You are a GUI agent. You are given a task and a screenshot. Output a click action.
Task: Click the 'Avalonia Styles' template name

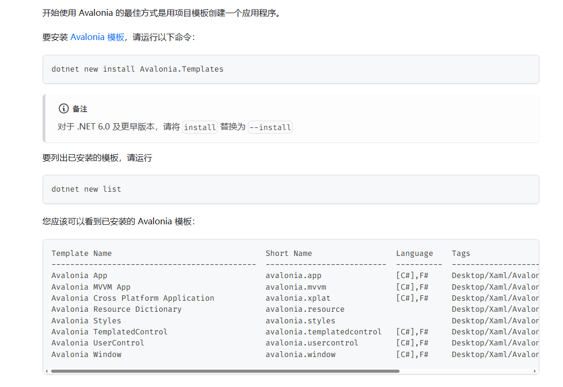86,321
